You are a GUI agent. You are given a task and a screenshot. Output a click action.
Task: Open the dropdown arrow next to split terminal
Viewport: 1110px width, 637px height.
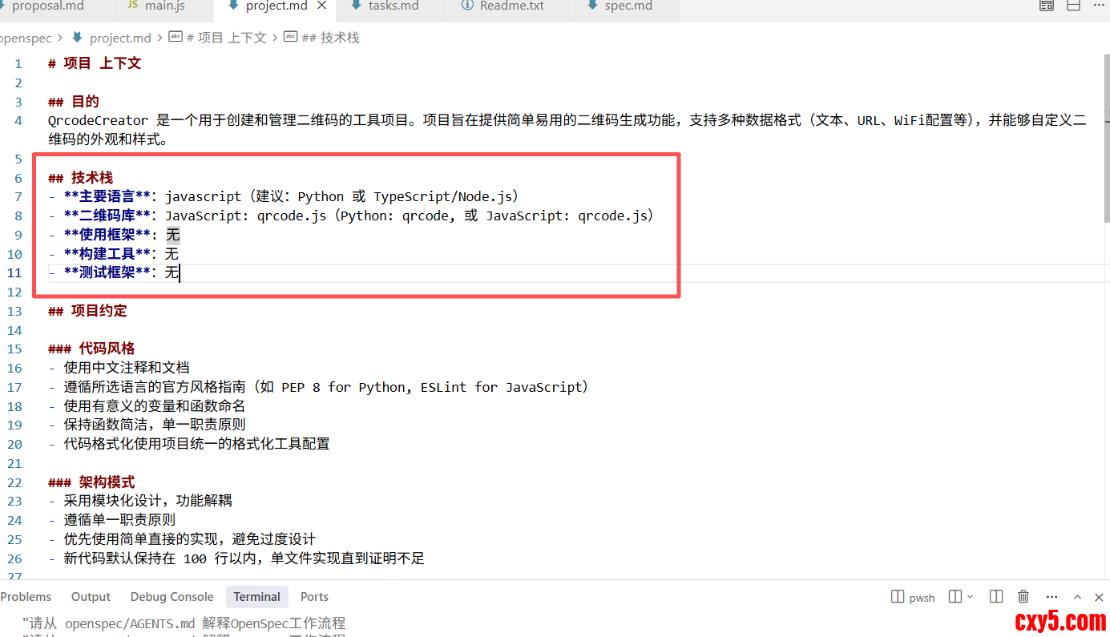971,597
